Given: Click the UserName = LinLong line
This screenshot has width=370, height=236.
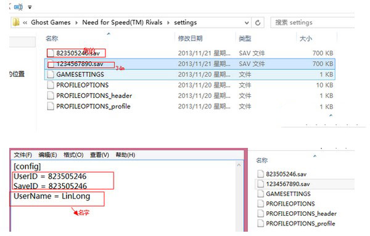Looking at the screenshot, I should pos(52,196).
